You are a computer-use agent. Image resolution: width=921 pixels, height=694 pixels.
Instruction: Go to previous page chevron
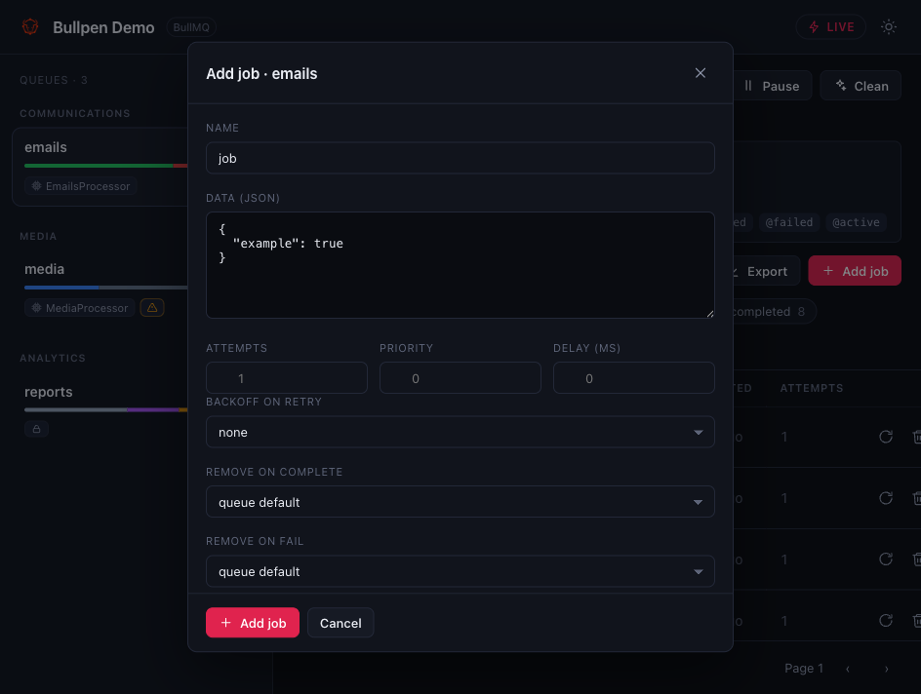[x=847, y=669]
